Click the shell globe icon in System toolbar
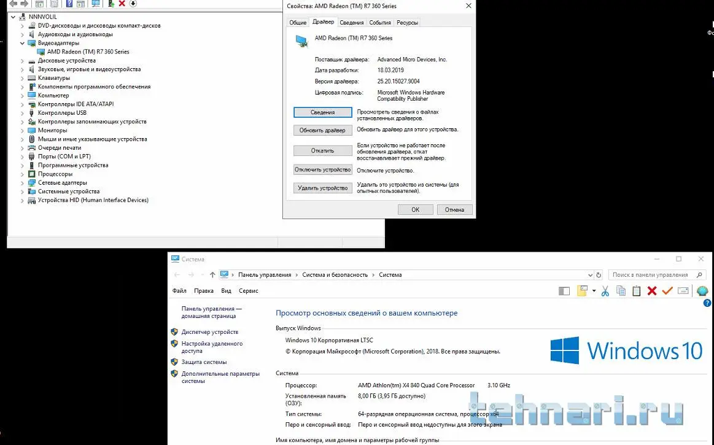 point(702,291)
